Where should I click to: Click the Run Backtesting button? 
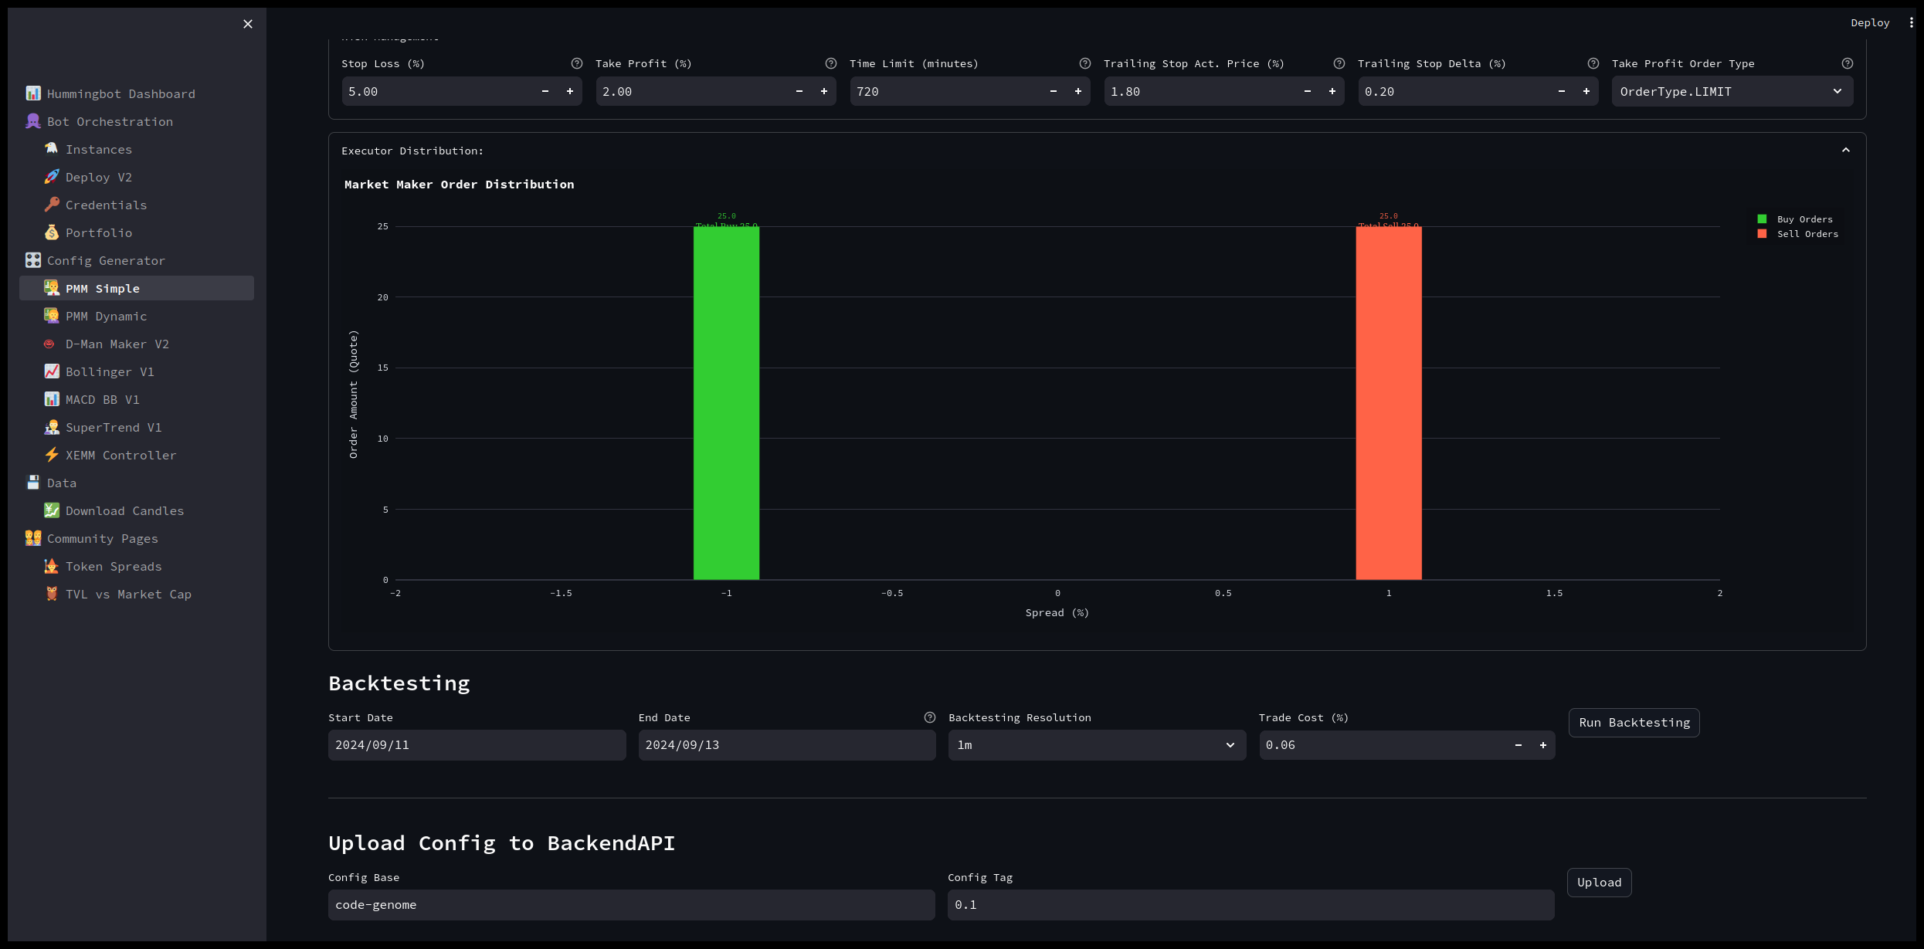[1634, 723]
